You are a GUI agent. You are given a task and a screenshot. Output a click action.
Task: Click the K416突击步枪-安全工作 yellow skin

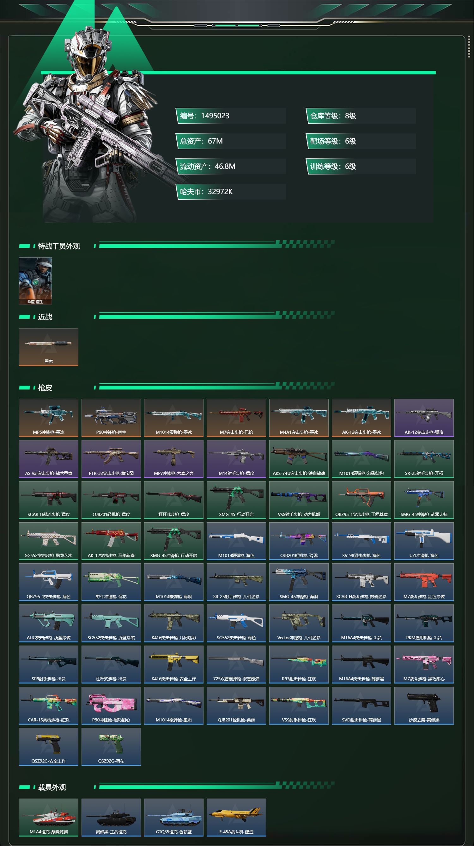(174, 664)
